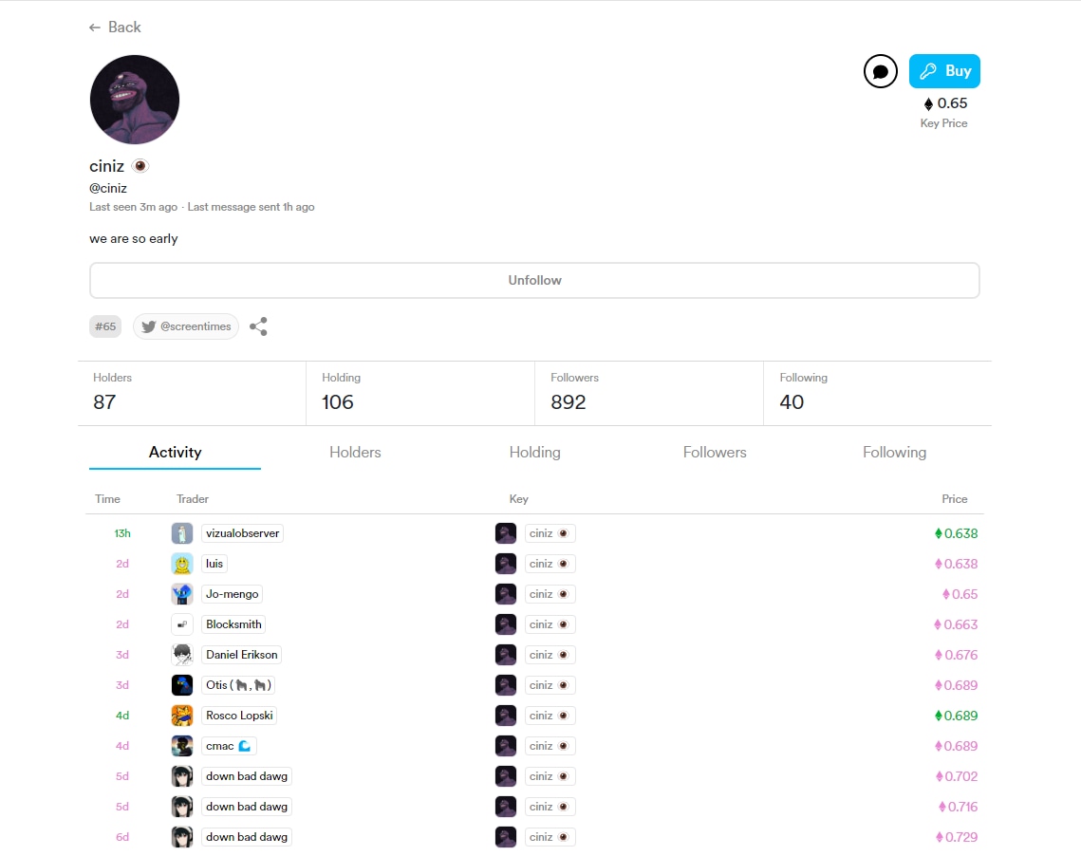The width and height of the screenshot is (1081, 856).
Task: Open the Followers tab
Action: pos(715,453)
